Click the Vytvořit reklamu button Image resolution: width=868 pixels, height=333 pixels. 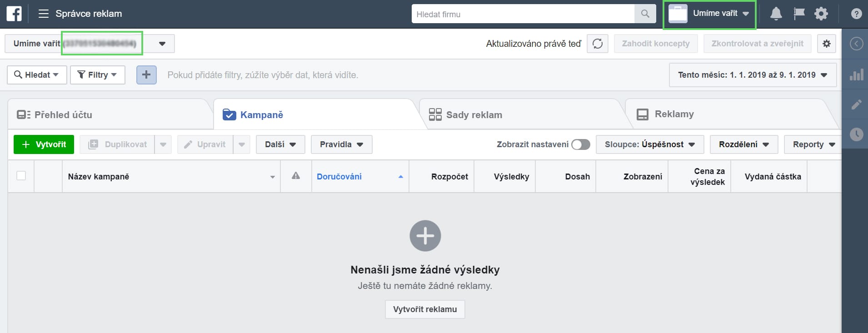(x=424, y=309)
